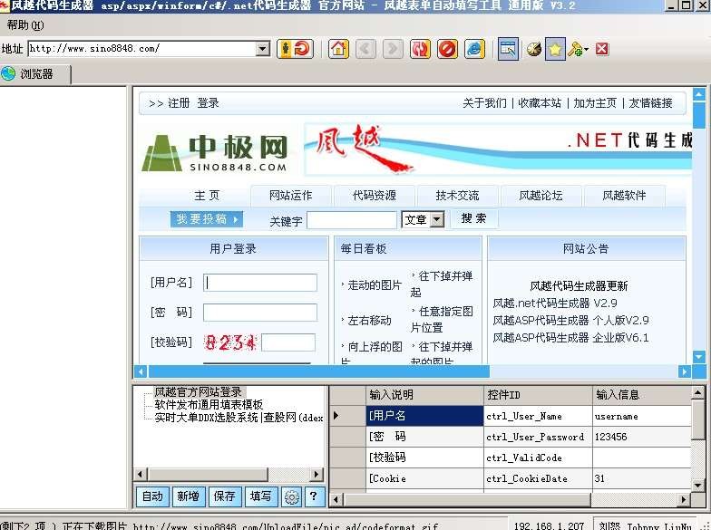Click the question mark help button

(x=314, y=496)
